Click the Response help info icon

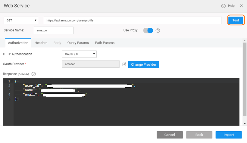[33, 74]
